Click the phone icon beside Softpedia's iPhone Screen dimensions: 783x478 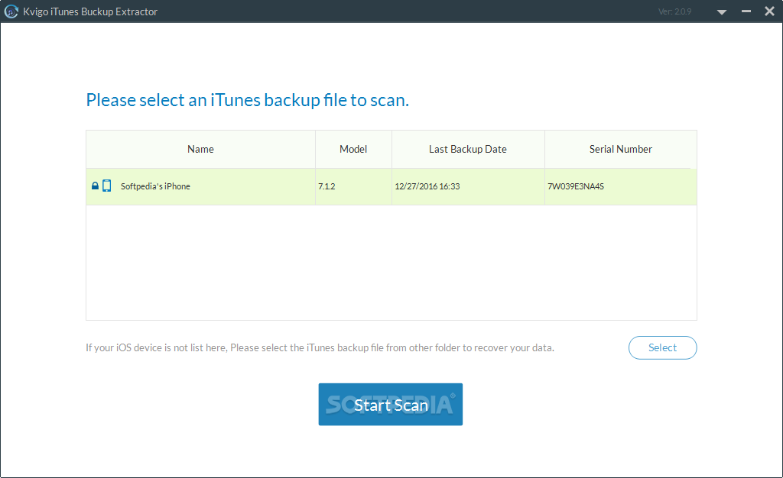click(107, 186)
